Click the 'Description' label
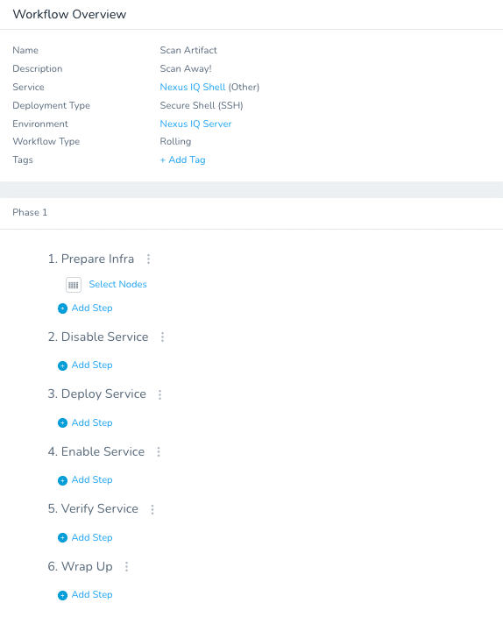Screen dimensions: 503x617 point(38,69)
